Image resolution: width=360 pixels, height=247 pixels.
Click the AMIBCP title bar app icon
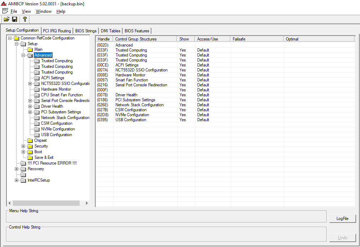pyautogui.click(x=4, y=4)
